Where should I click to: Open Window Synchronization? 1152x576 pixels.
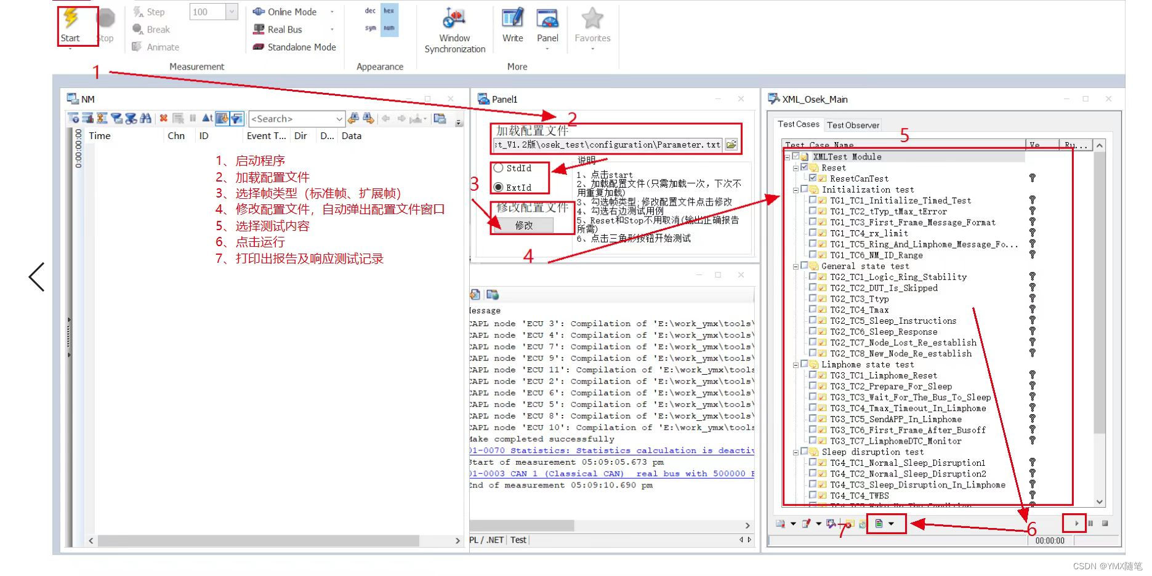tap(454, 25)
